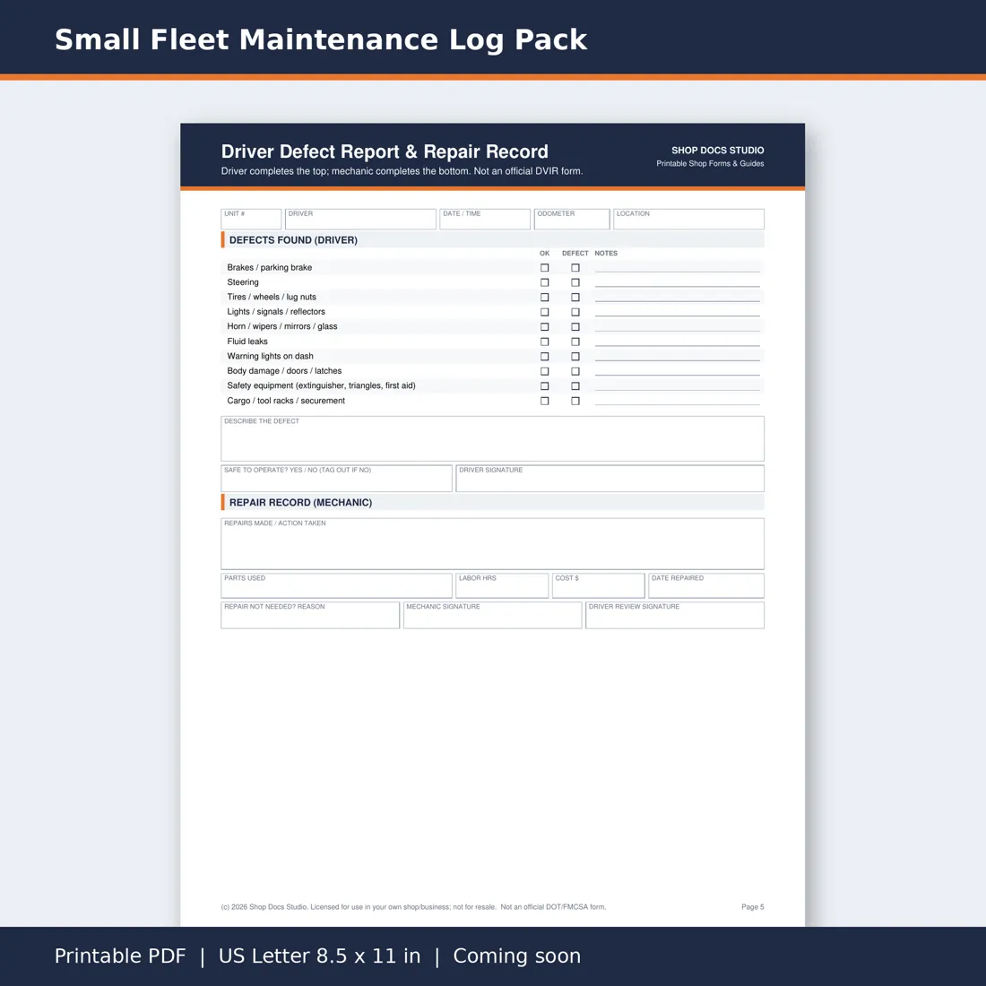Select the DRIVER REVIEW SIGNATURE field

[675, 615]
